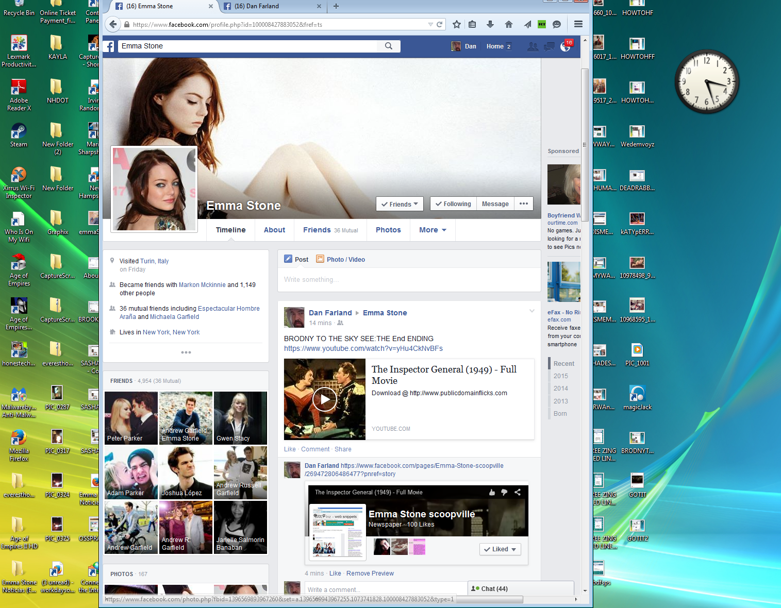Viewport: 781px width, 608px height.
Task: Click the Facebook logo icon
Action: tap(109, 46)
